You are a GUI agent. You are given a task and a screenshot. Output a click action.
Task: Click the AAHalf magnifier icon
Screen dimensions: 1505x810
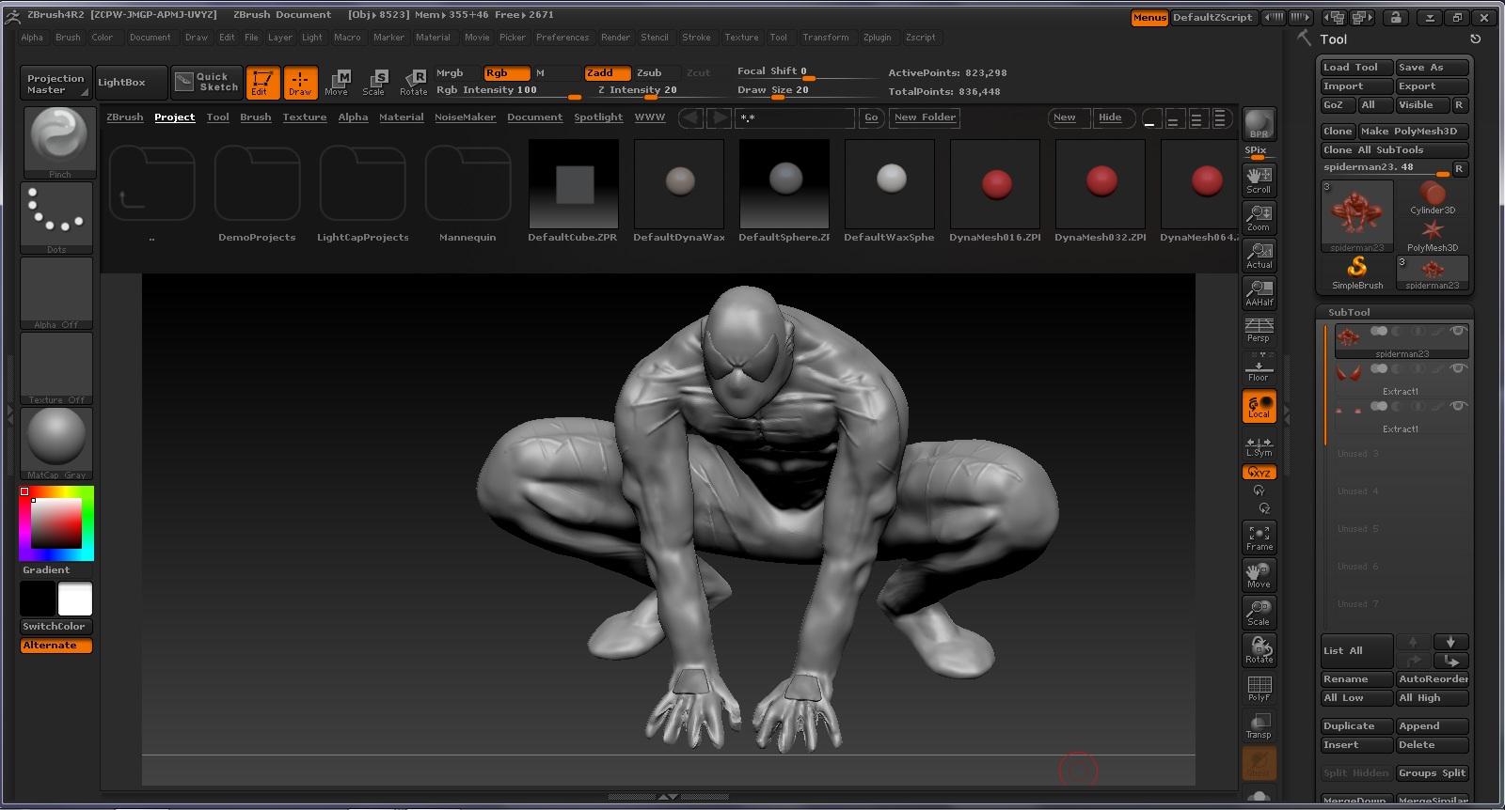pos(1259,292)
